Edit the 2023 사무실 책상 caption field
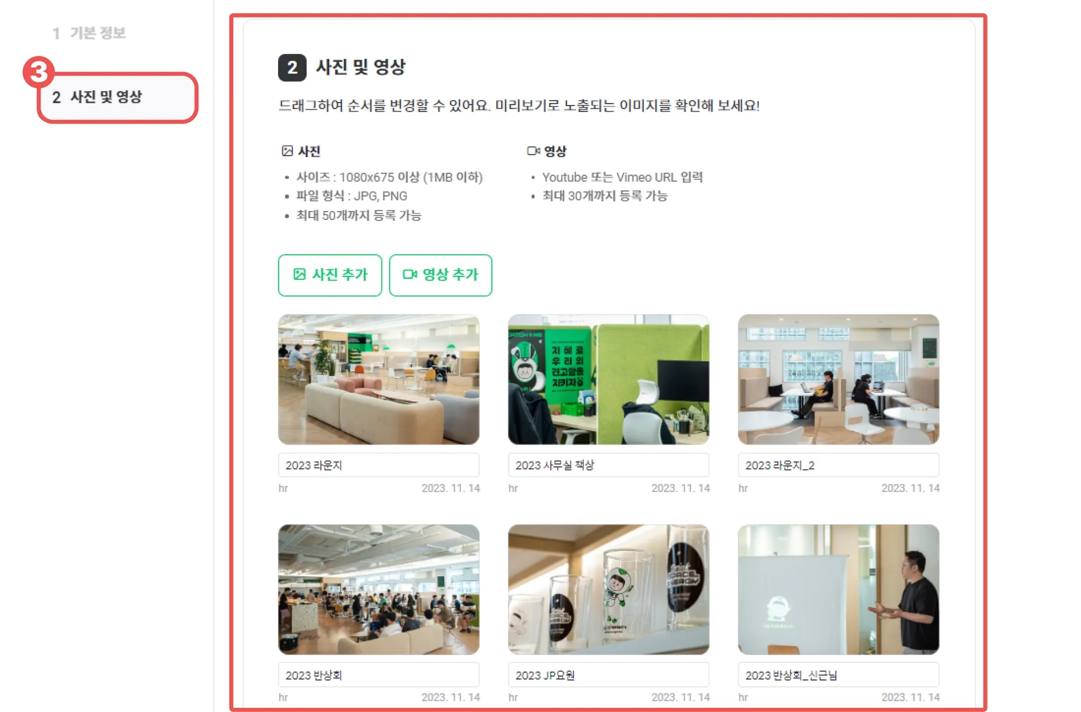The width and height of the screenshot is (1081, 712). (x=609, y=465)
